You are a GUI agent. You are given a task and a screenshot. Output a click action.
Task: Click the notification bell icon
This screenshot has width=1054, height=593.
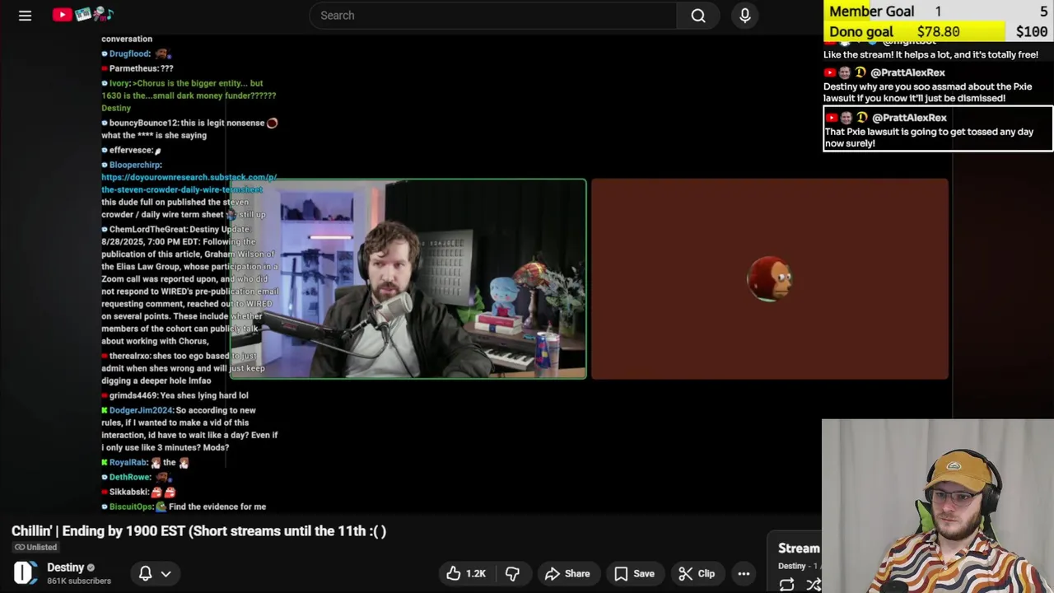(145, 573)
